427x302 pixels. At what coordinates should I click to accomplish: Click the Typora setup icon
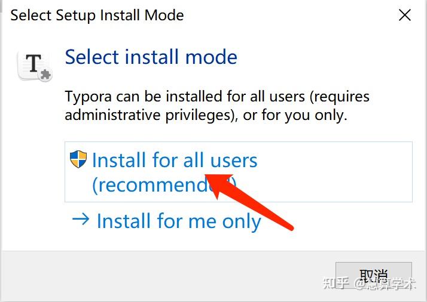(34, 64)
